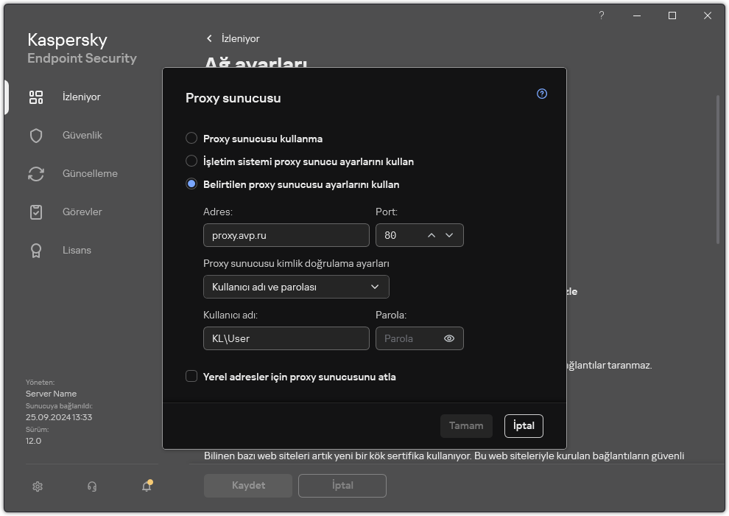Select the Güvenlik shield icon
729x516 pixels.
coord(35,135)
